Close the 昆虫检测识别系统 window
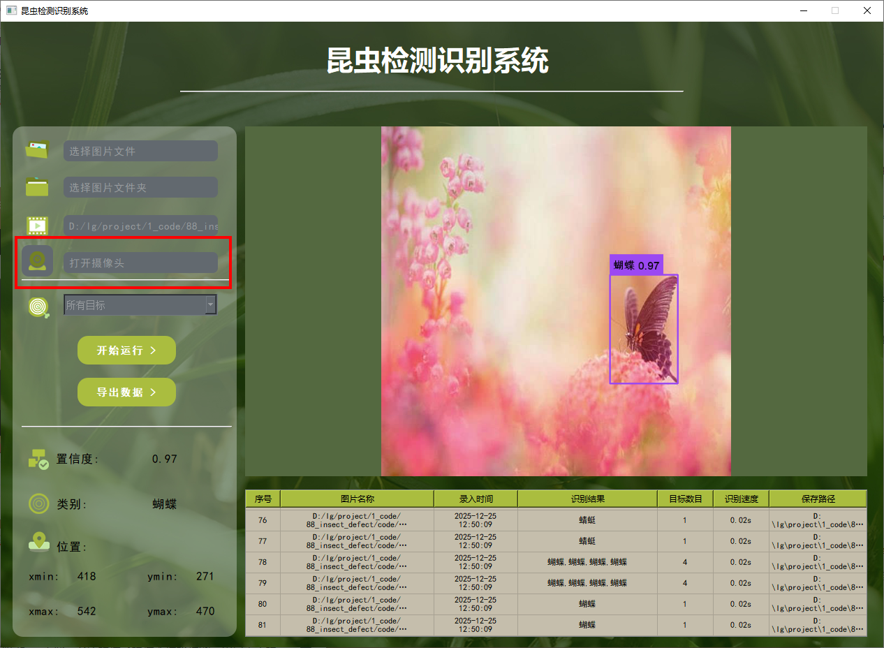 [867, 10]
